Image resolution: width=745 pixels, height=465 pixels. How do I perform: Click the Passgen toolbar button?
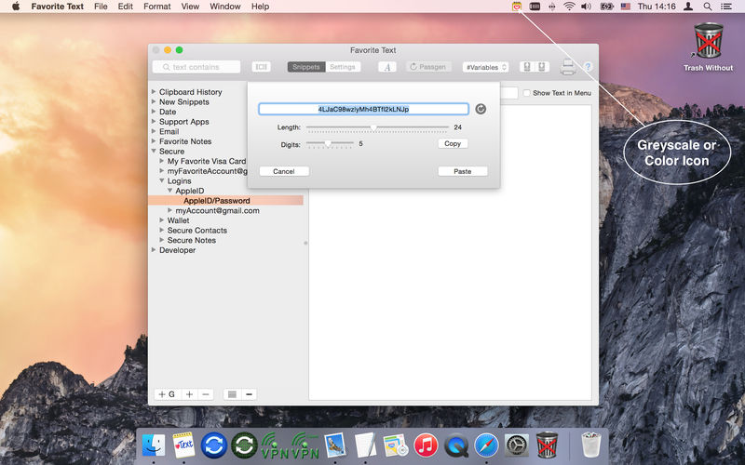pos(427,67)
